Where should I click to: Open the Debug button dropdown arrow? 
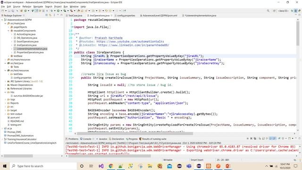pos(55,11)
